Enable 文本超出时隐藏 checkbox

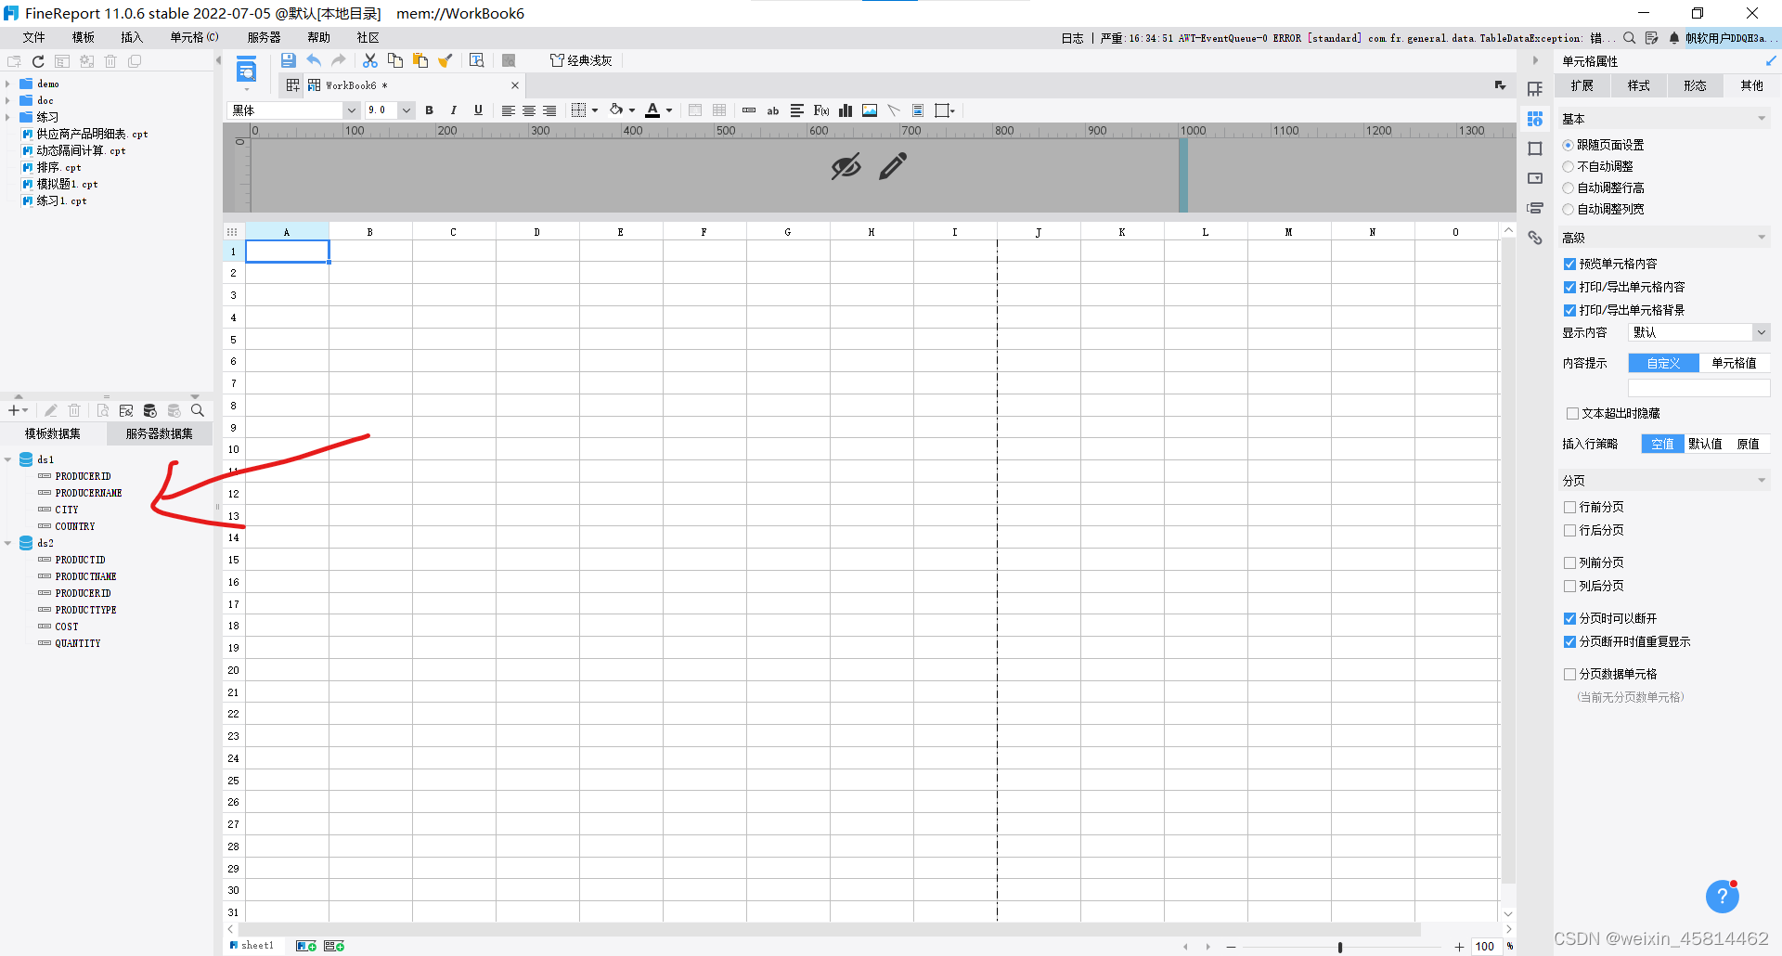1572,414
